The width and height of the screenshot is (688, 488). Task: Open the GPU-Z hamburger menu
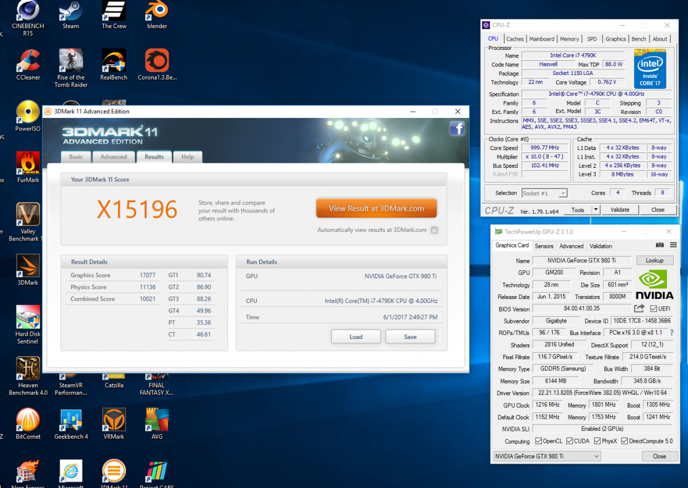tap(673, 245)
